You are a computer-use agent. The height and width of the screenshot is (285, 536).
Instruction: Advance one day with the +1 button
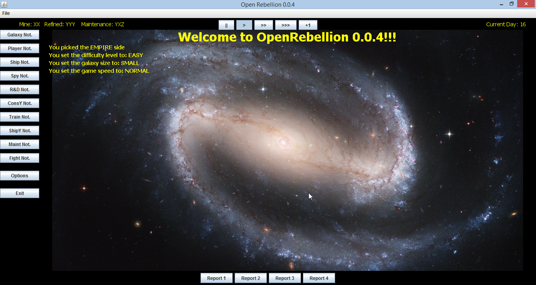tap(308, 25)
